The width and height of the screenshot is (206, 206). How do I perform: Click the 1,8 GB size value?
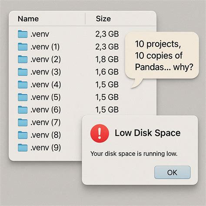pos(107,60)
